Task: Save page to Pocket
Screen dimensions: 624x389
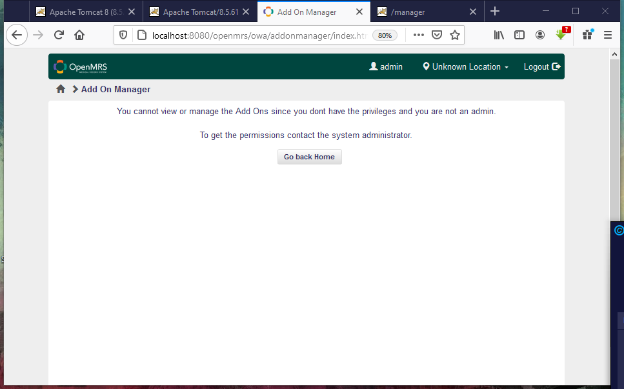Action: click(437, 35)
